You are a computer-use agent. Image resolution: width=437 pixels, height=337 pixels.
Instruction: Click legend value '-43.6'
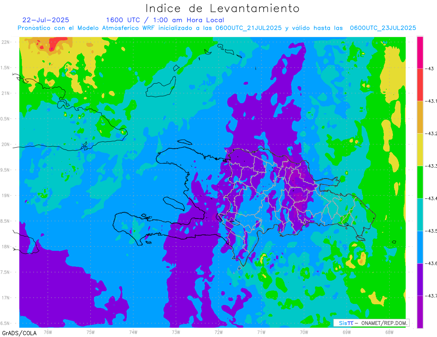[x=431, y=263]
